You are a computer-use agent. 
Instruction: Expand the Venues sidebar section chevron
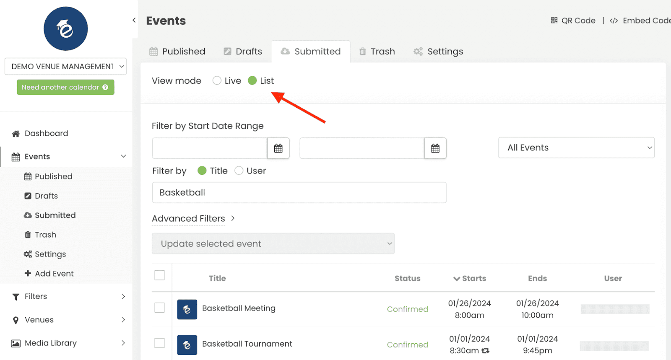[x=123, y=320]
